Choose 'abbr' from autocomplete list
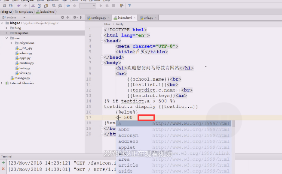 click(174, 129)
